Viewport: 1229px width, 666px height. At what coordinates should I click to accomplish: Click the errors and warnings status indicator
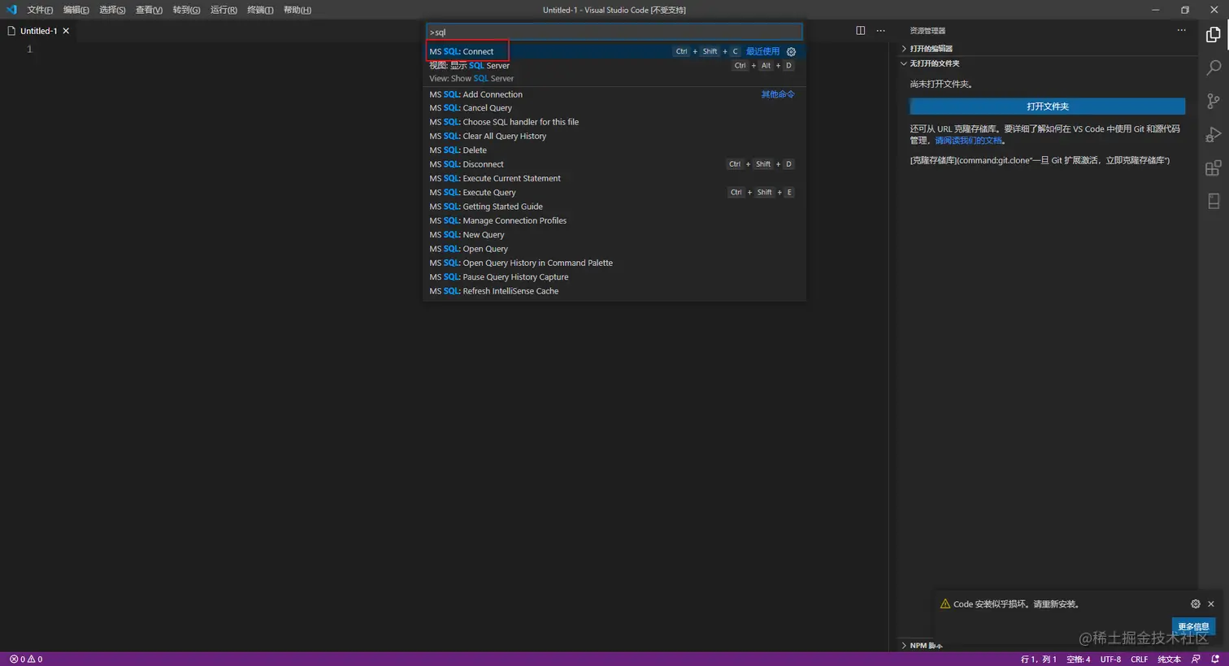click(x=26, y=659)
